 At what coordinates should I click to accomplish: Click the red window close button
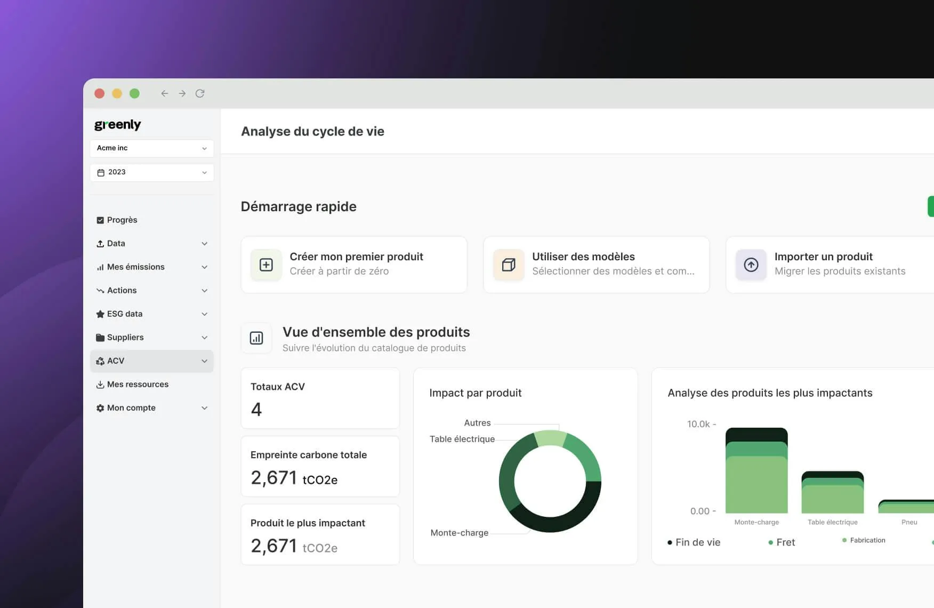coord(100,93)
